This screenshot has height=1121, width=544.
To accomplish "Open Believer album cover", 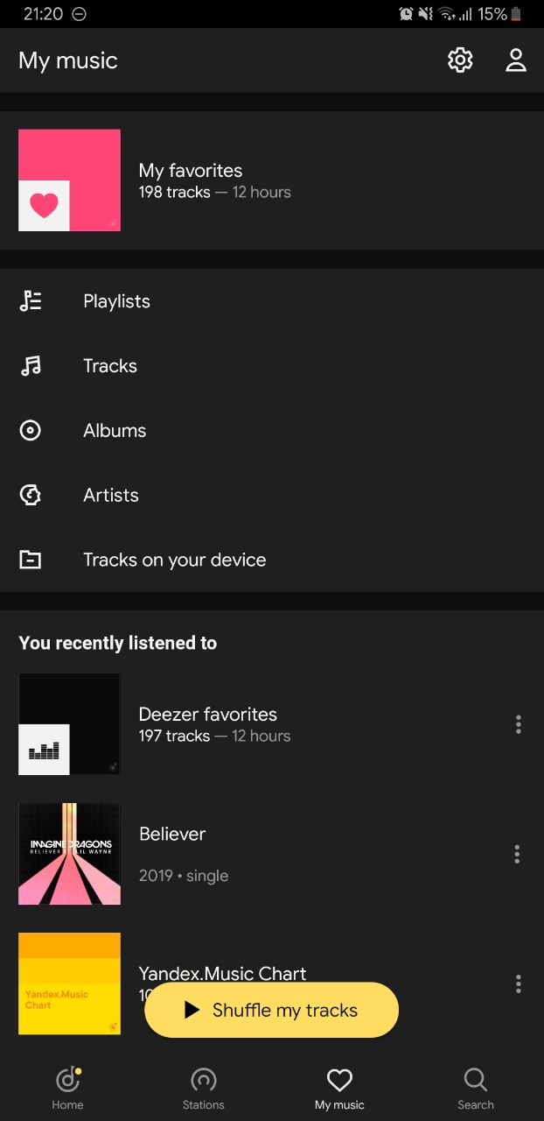I will pos(69,854).
